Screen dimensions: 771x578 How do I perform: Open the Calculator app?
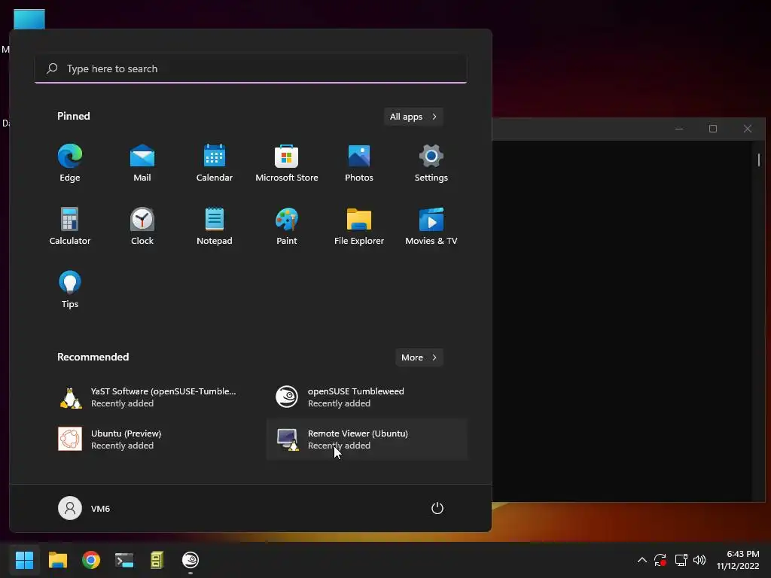click(x=70, y=226)
